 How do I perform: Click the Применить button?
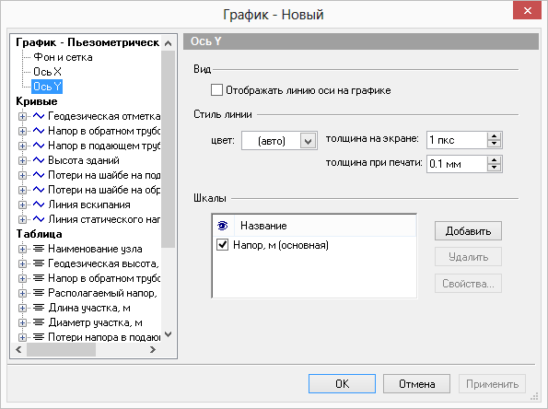pyautogui.click(x=492, y=384)
